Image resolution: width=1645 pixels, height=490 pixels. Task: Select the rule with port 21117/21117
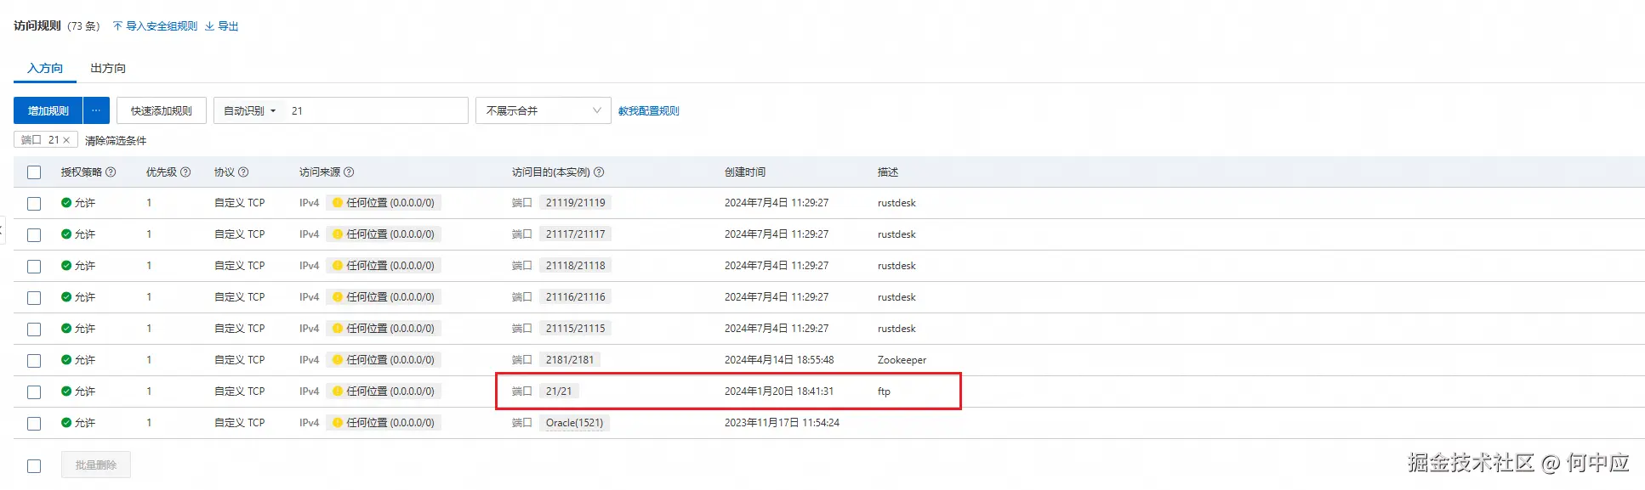pyautogui.click(x=34, y=235)
